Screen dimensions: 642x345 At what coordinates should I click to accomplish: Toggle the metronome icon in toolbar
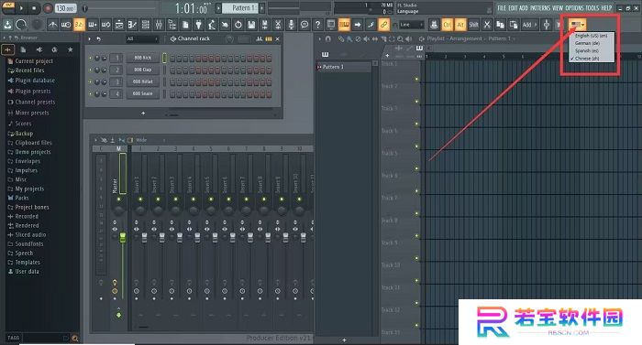(53, 25)
